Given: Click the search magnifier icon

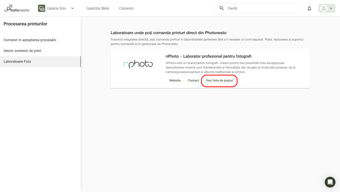Looking at the screenshot, I should 222,8.
